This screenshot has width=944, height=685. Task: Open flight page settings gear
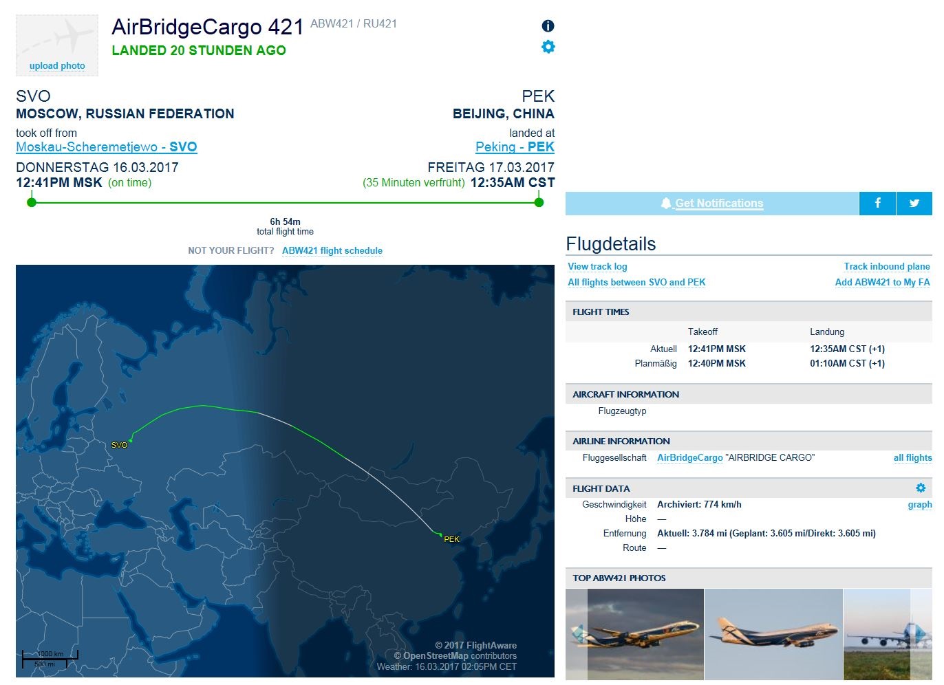[548, 47]
